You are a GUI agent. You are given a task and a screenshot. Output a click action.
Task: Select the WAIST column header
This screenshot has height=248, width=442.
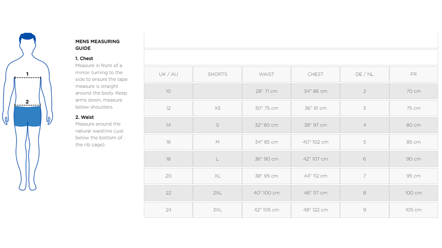(x=266, y=74)
